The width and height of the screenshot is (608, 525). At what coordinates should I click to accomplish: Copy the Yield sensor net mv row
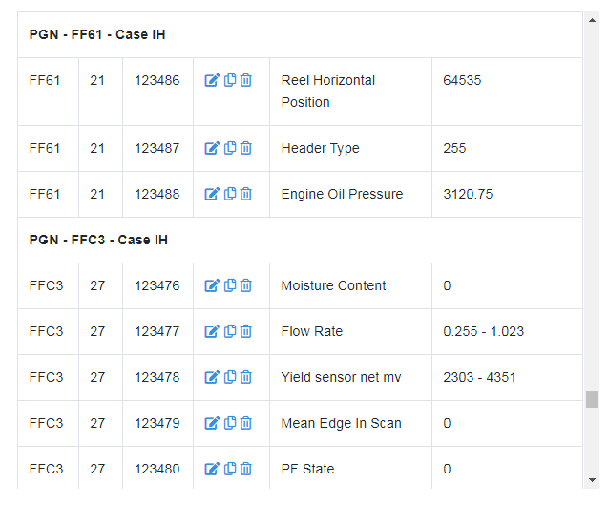[229, 377]
